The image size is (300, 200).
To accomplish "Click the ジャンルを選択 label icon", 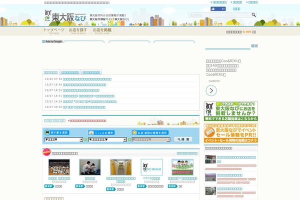I will [x=91, y=132].
